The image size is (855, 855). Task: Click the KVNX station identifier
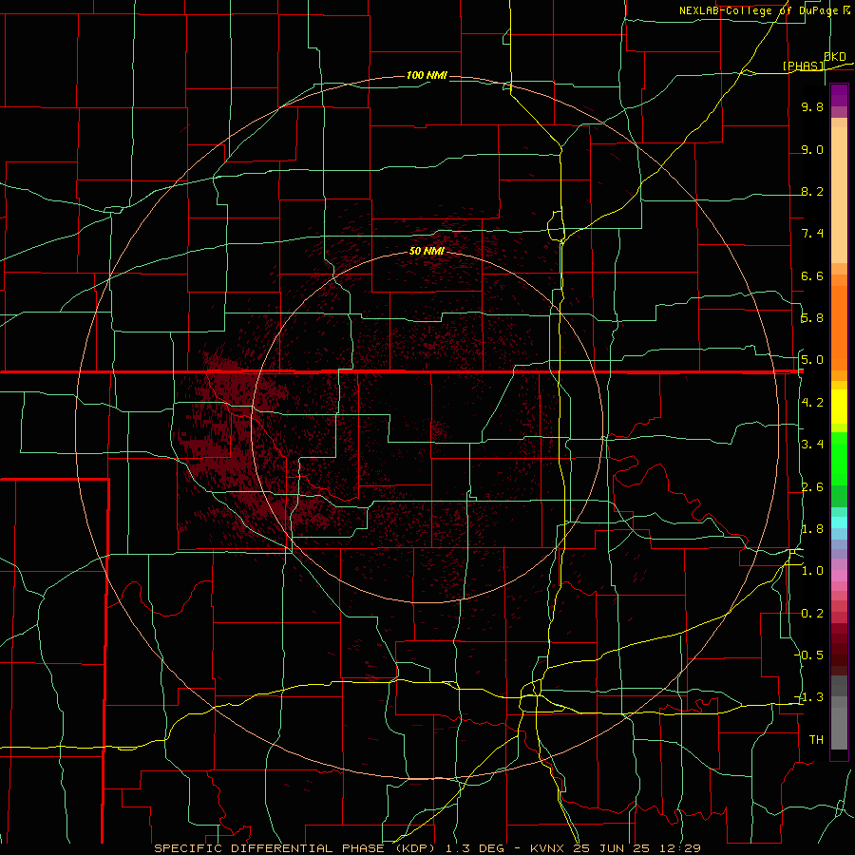(x=547, y=848)
